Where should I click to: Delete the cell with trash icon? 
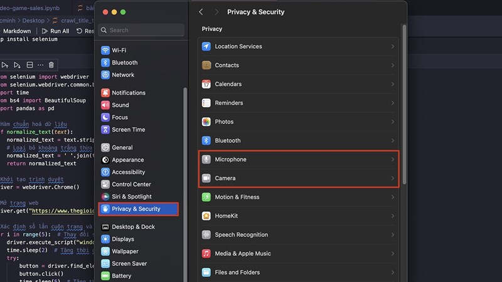[x=51, y=65]
